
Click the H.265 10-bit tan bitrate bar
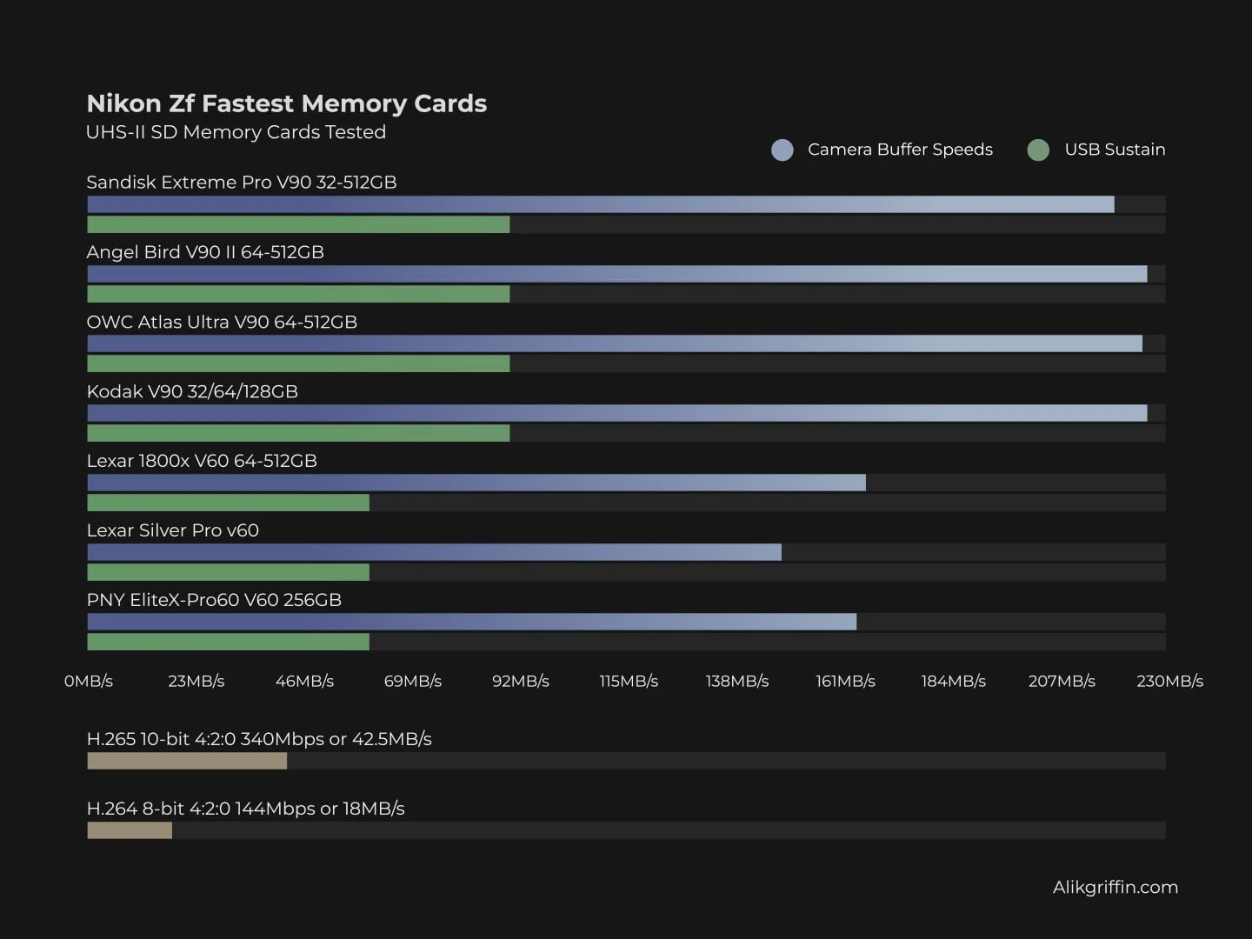click(x=187, y=761)
